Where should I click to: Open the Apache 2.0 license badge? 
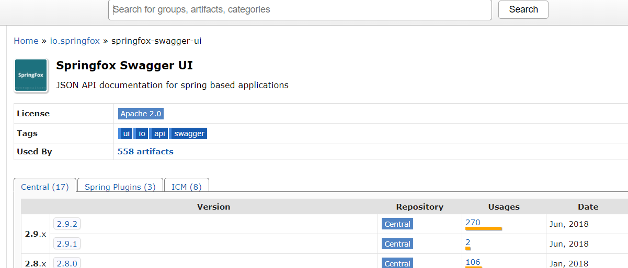click(141, 114)
